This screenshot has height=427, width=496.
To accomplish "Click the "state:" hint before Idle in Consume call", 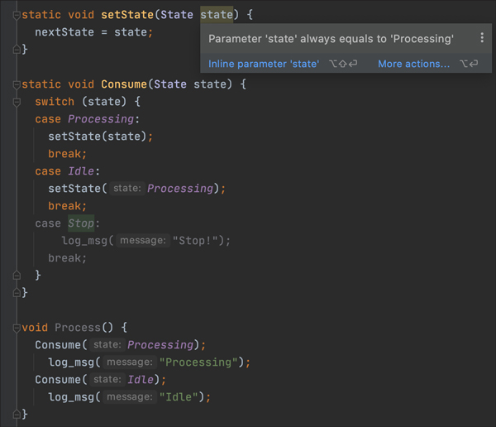I will click(107, 380).
